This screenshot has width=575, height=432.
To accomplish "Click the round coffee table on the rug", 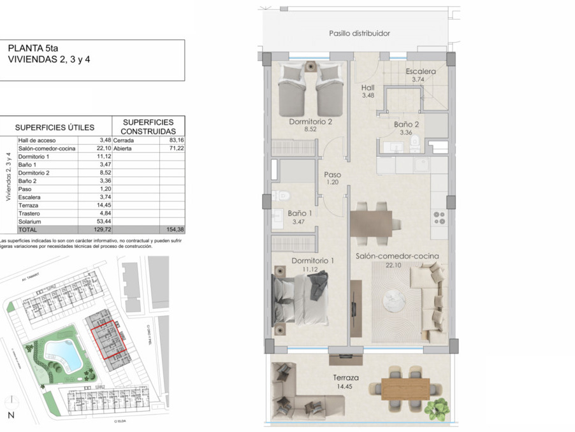I will click(x=393, y=301).
